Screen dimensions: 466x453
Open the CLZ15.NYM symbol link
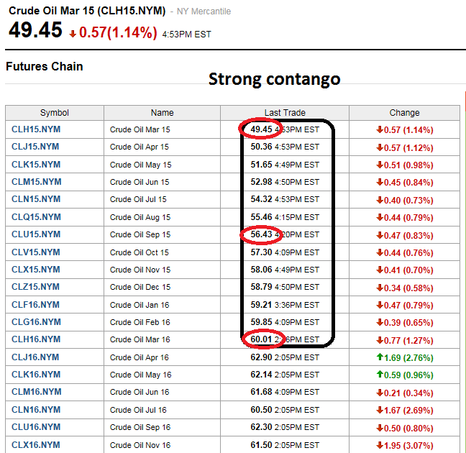(x=36, y=287)
